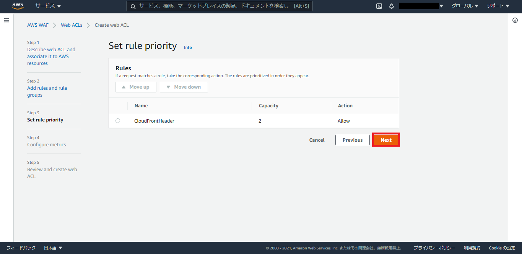The width and height of the screenshot is (522, 254).
Task: Open the info panel circle icon
Action: [515, 20]
